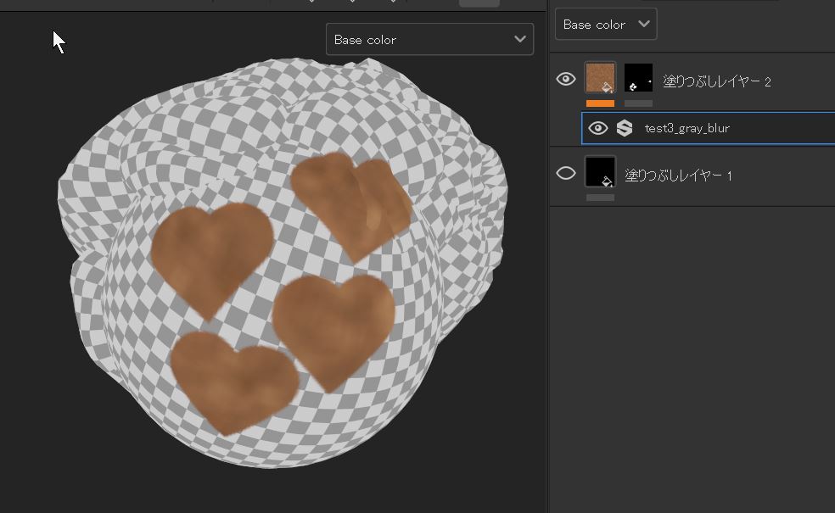The width and height of the screenshot is (835, 513).
Task: Expand the layer panel Base color channel dropdown
Action: (x=605, y=25)
